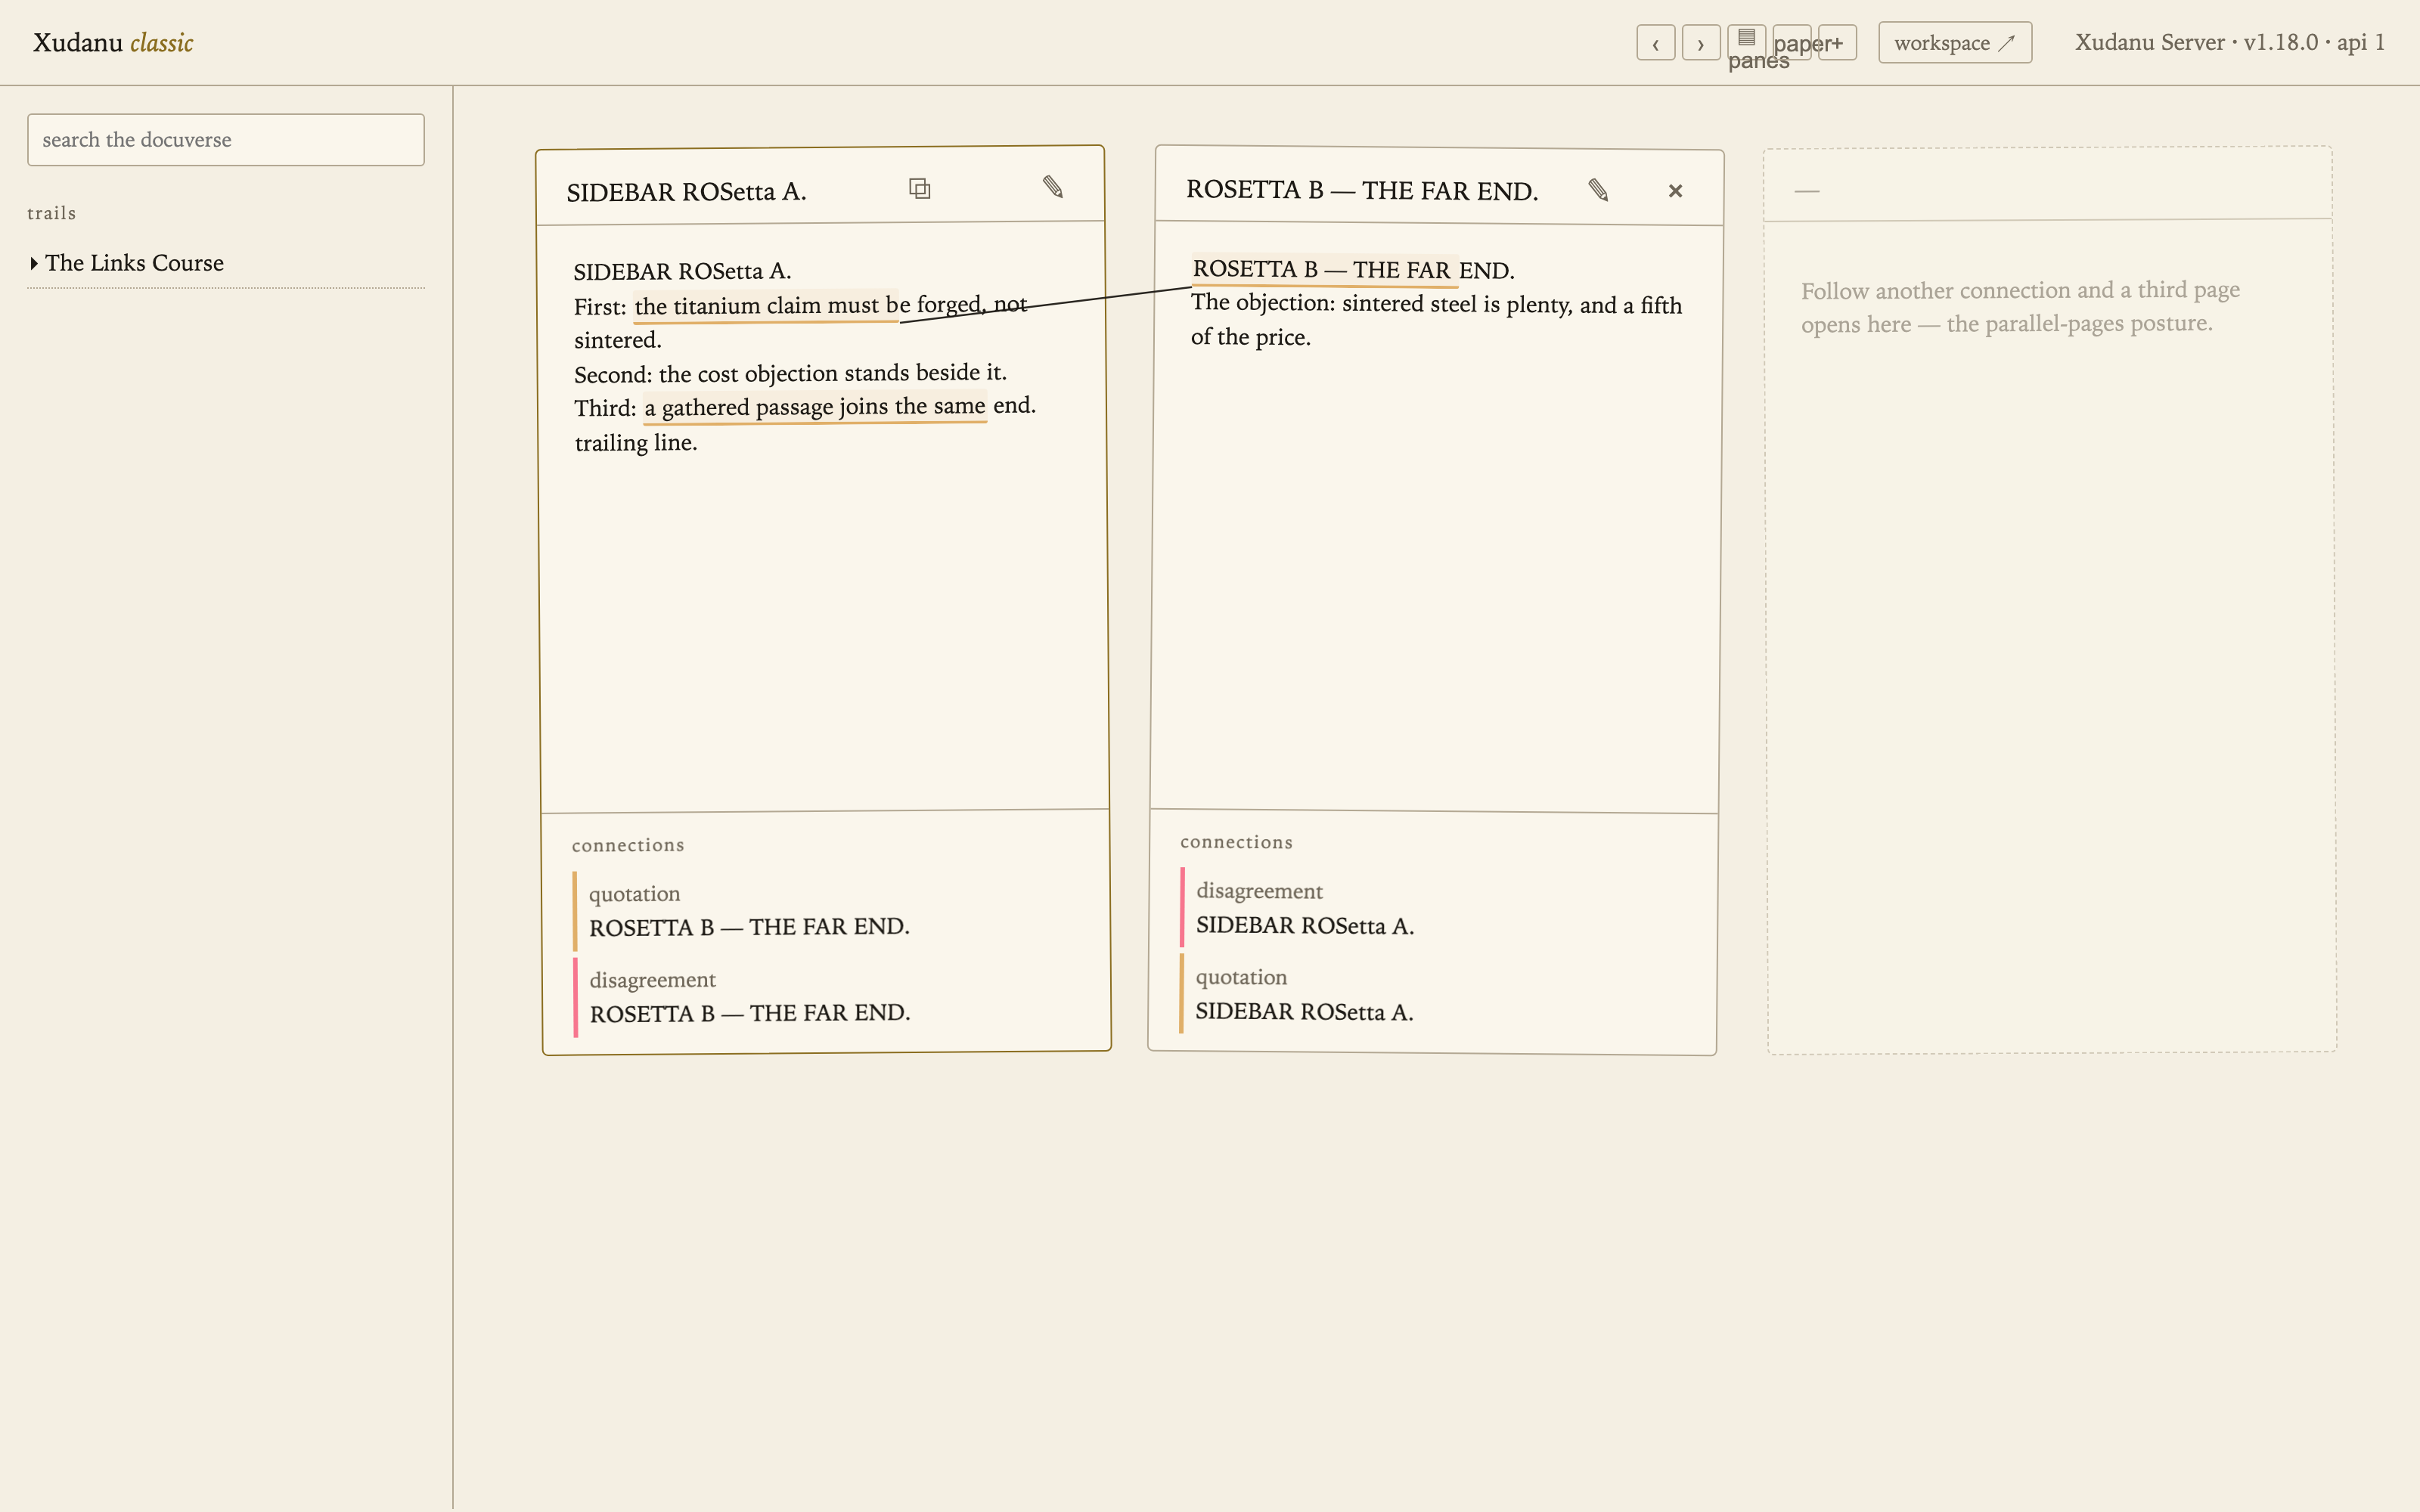Follow the gathered passage underlined span
The height and width of the screenshot is (1512, 2420).
click(x=815, y=407)
